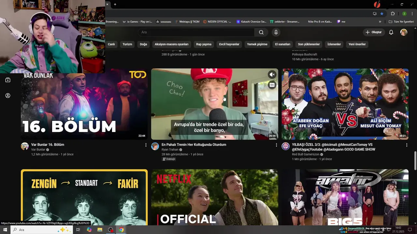Screen dimensions: 417x234
Task: Open title En Pahalı Trenin Her Koltuğunda Oturdum
Action: 194,145
